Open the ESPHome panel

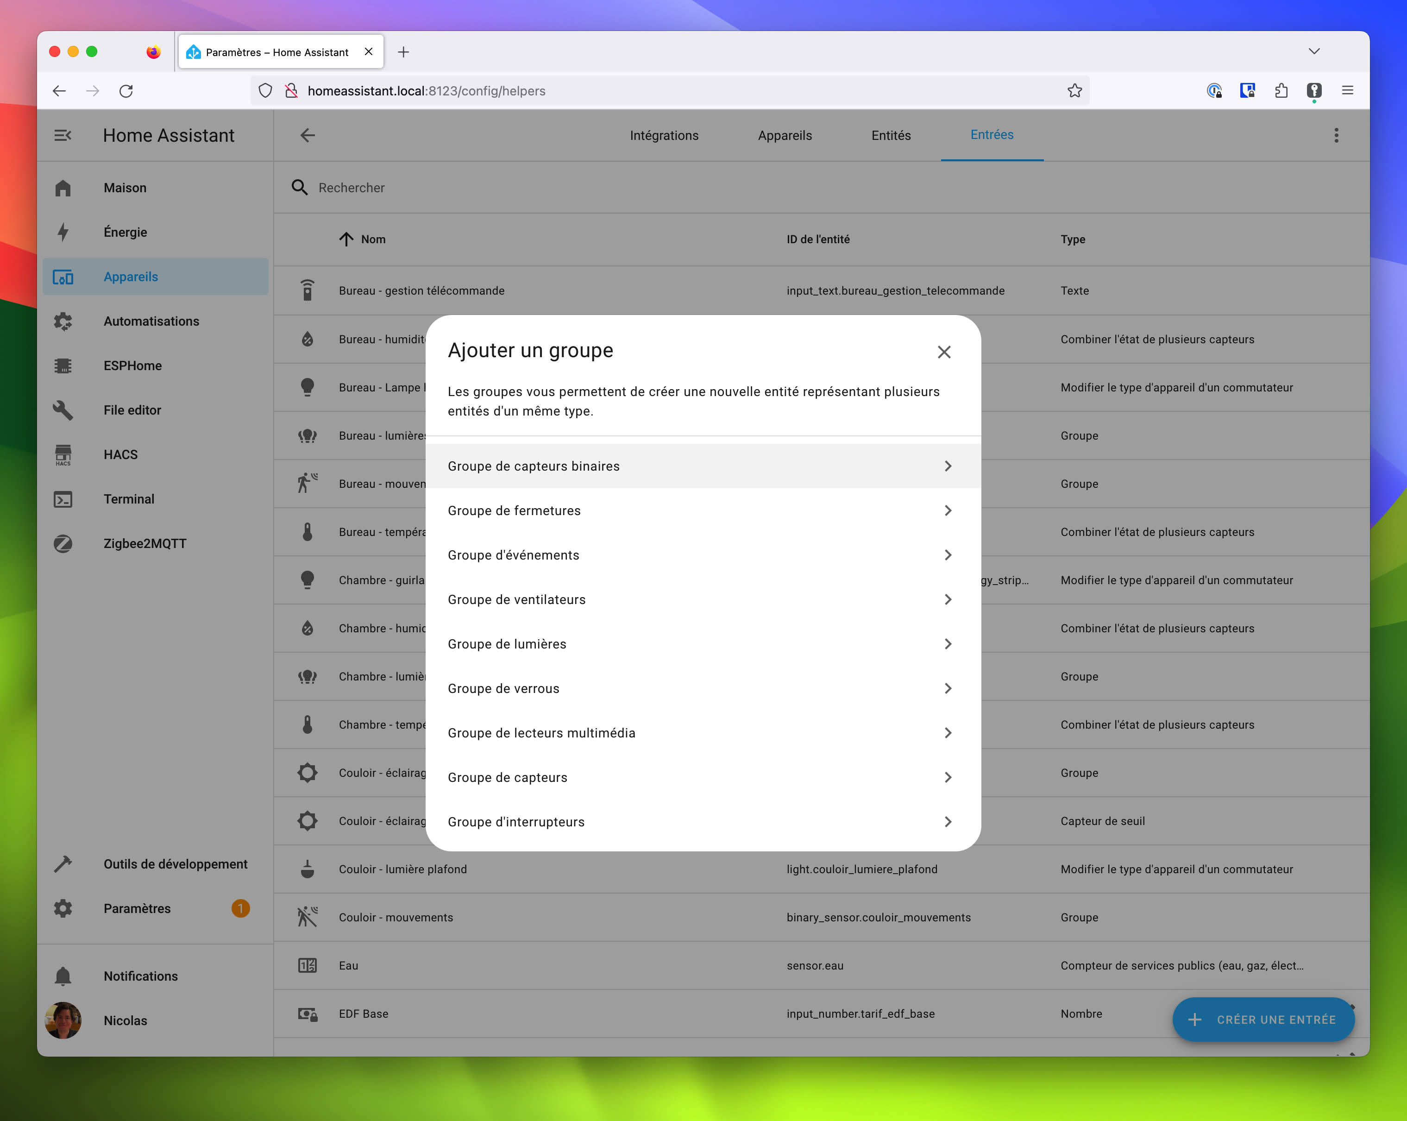[x=132, y=365]
